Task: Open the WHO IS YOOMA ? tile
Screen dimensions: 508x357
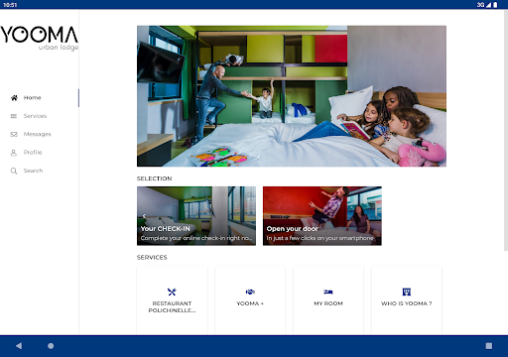Action: [407, 300]
